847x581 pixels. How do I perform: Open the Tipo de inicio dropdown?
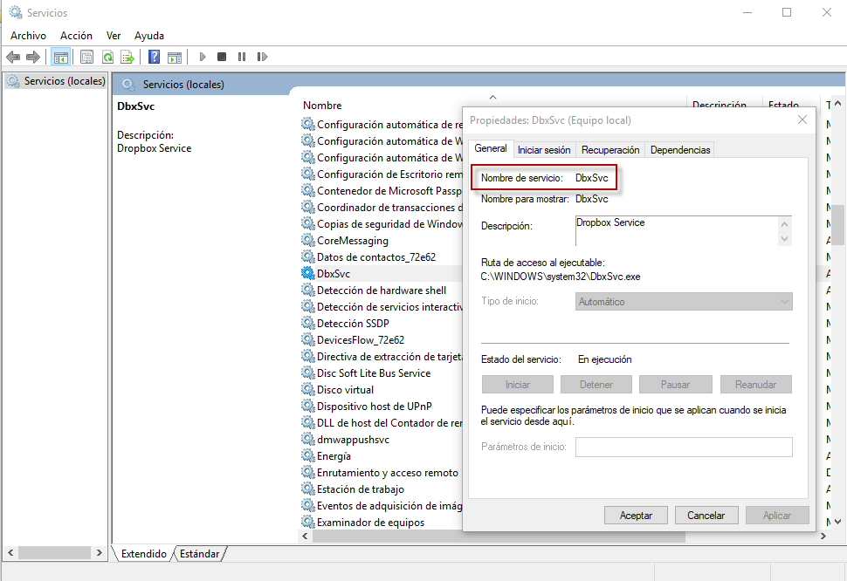click(x=684, y=302)
